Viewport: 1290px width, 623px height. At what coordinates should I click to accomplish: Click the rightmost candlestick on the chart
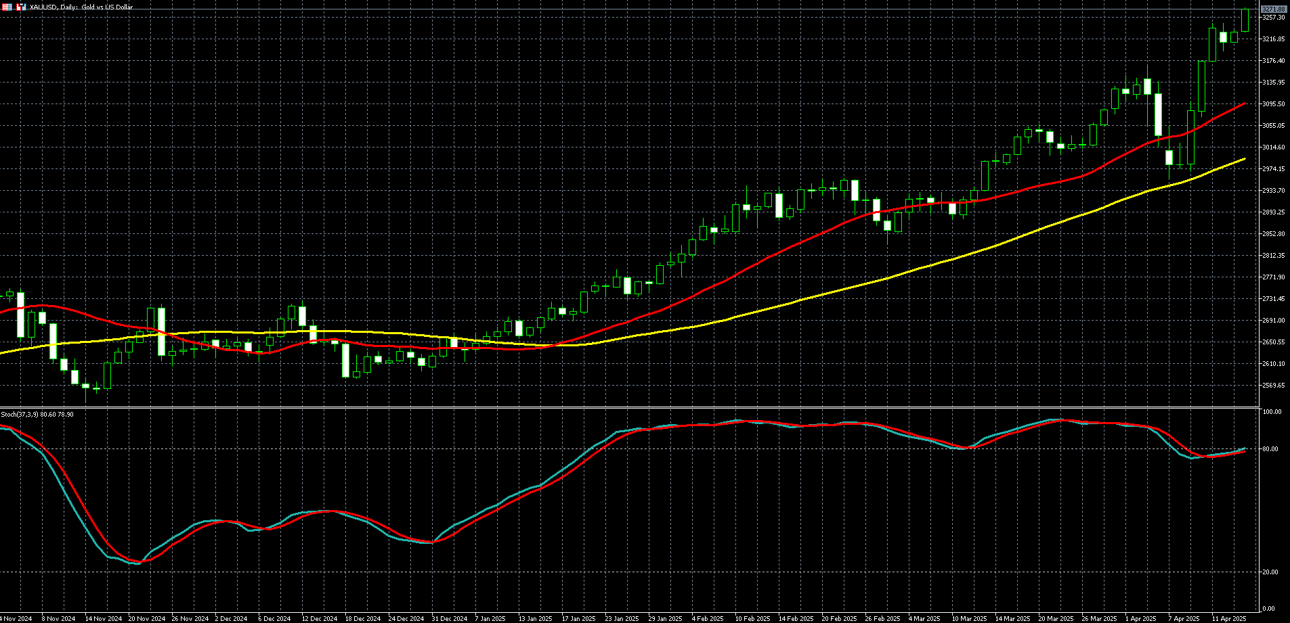pyautogui.click(x=1245, y=20)
